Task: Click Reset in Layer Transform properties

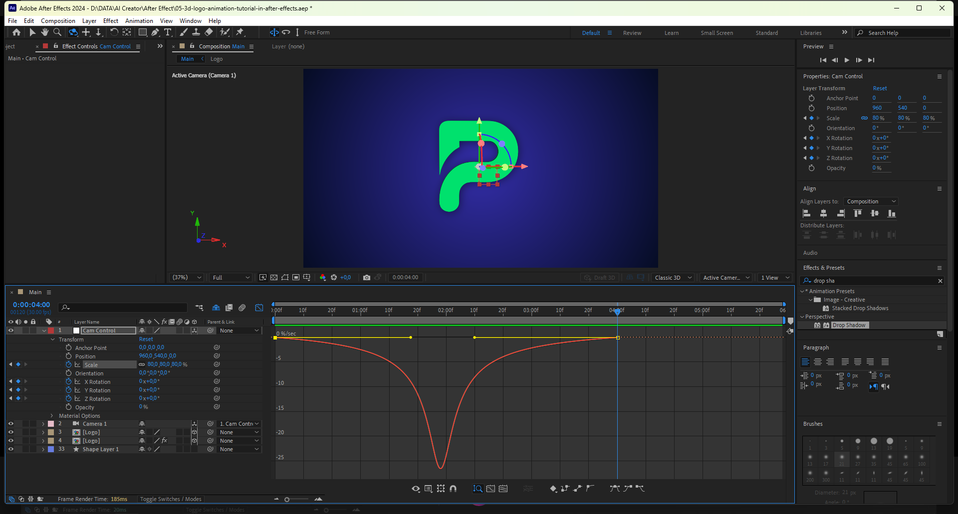Action: click(x=880, y=88)
